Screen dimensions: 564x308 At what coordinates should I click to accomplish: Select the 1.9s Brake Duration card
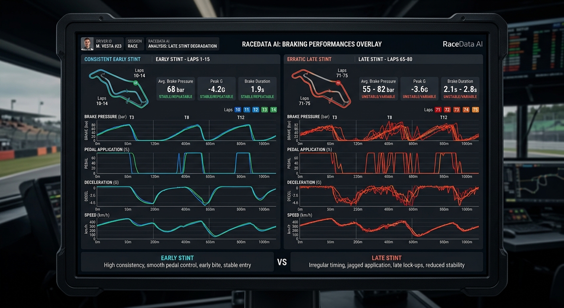tap(257, 89)
